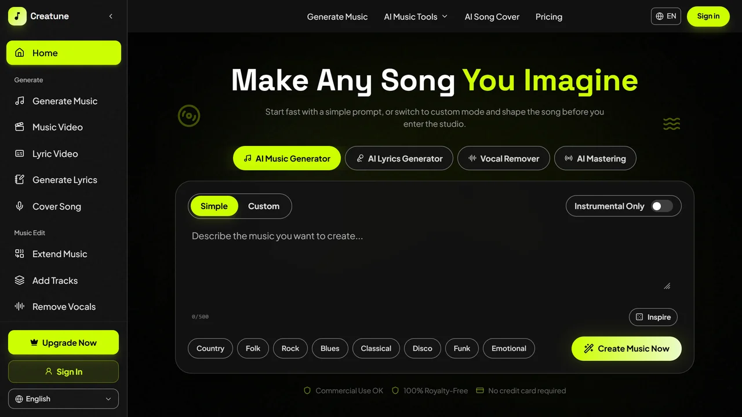Open the Remove Vocals tool
Viewport: 742px width, 417px height.
coord(64,306)
